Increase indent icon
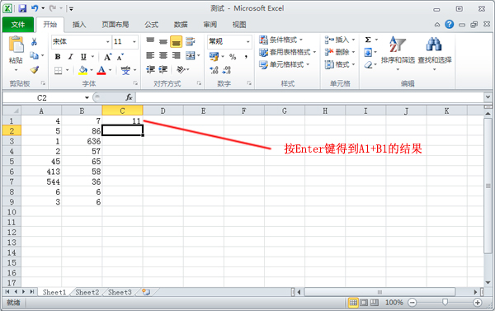 point(163,70)
